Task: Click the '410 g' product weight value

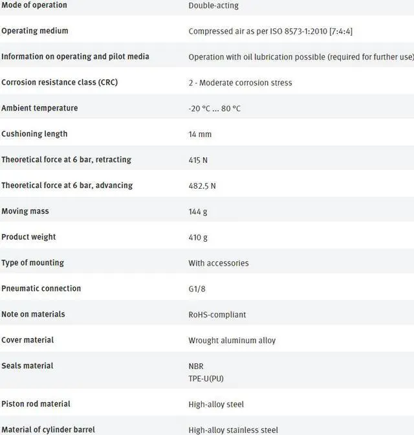Action: (198, 237)
